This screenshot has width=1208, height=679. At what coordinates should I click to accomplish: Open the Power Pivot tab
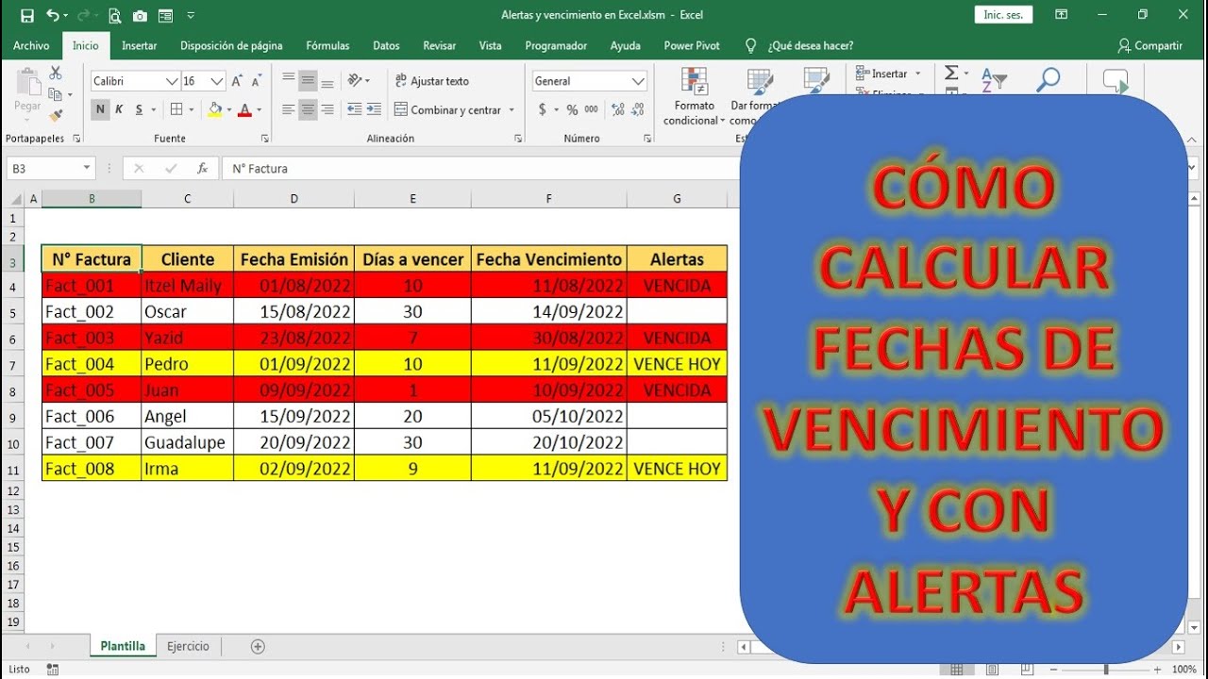(692, 45)
